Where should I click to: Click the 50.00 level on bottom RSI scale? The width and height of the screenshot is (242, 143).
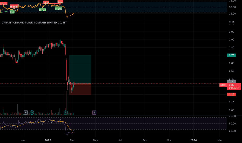pos(232,123)
